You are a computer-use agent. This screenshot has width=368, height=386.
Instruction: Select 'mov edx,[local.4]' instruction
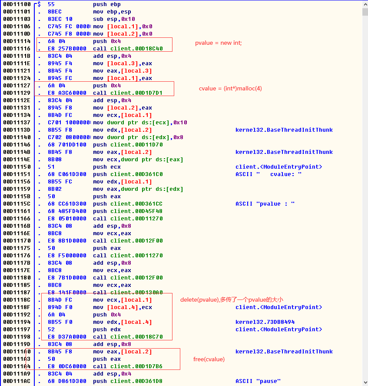click(x=123, y=322)
